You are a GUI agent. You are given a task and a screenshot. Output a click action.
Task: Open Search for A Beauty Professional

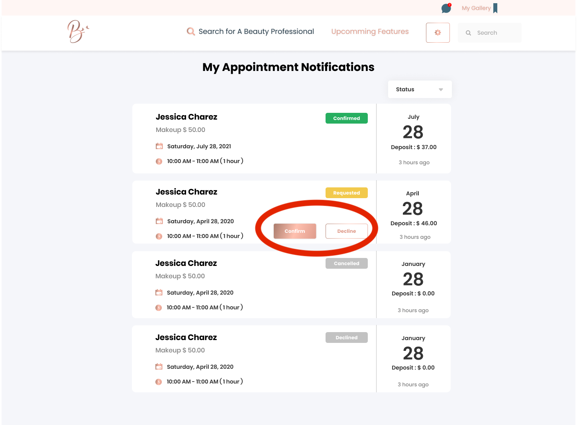click(256, 31)
